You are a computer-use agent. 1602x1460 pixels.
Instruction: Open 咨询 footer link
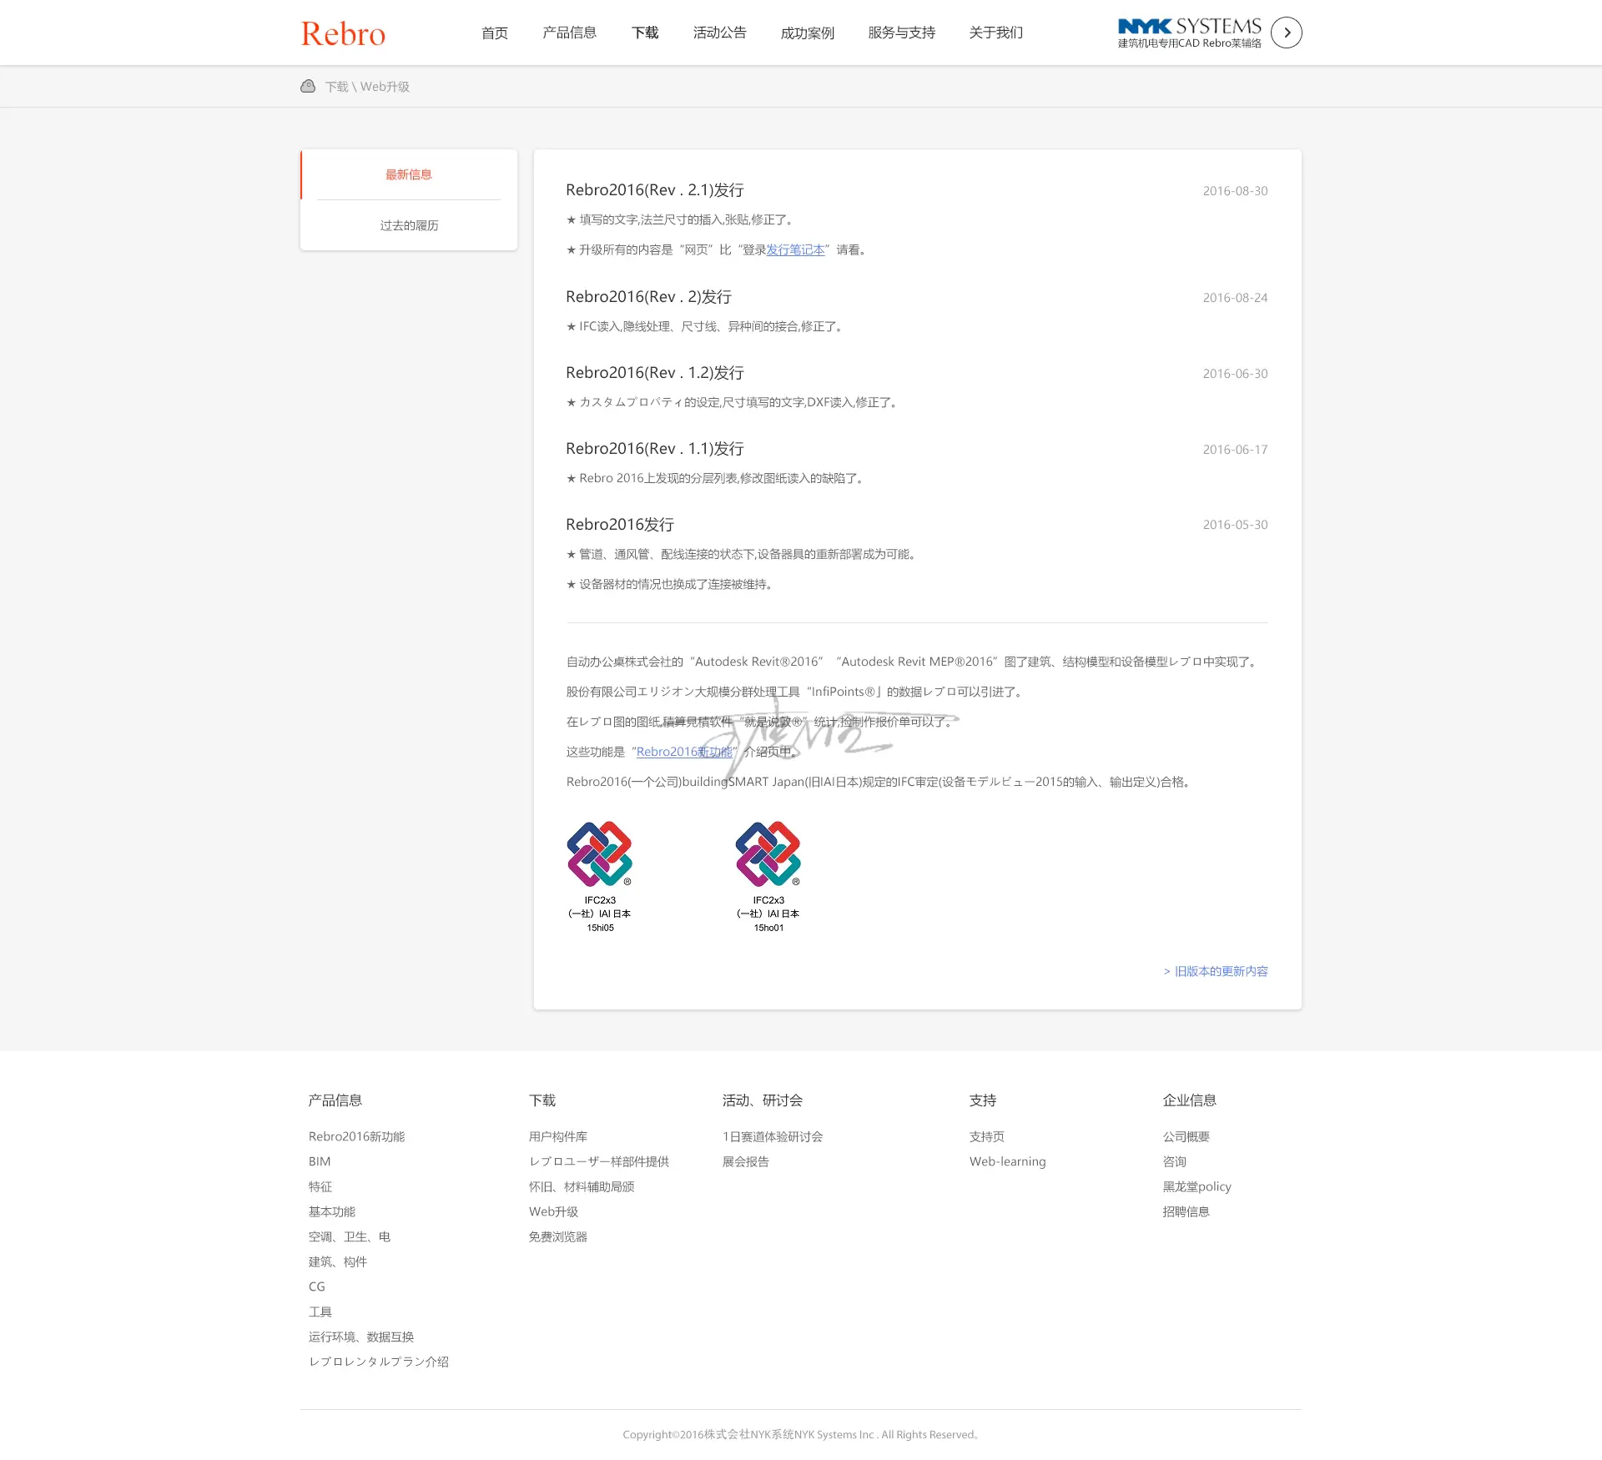tap(1175, 1161)
